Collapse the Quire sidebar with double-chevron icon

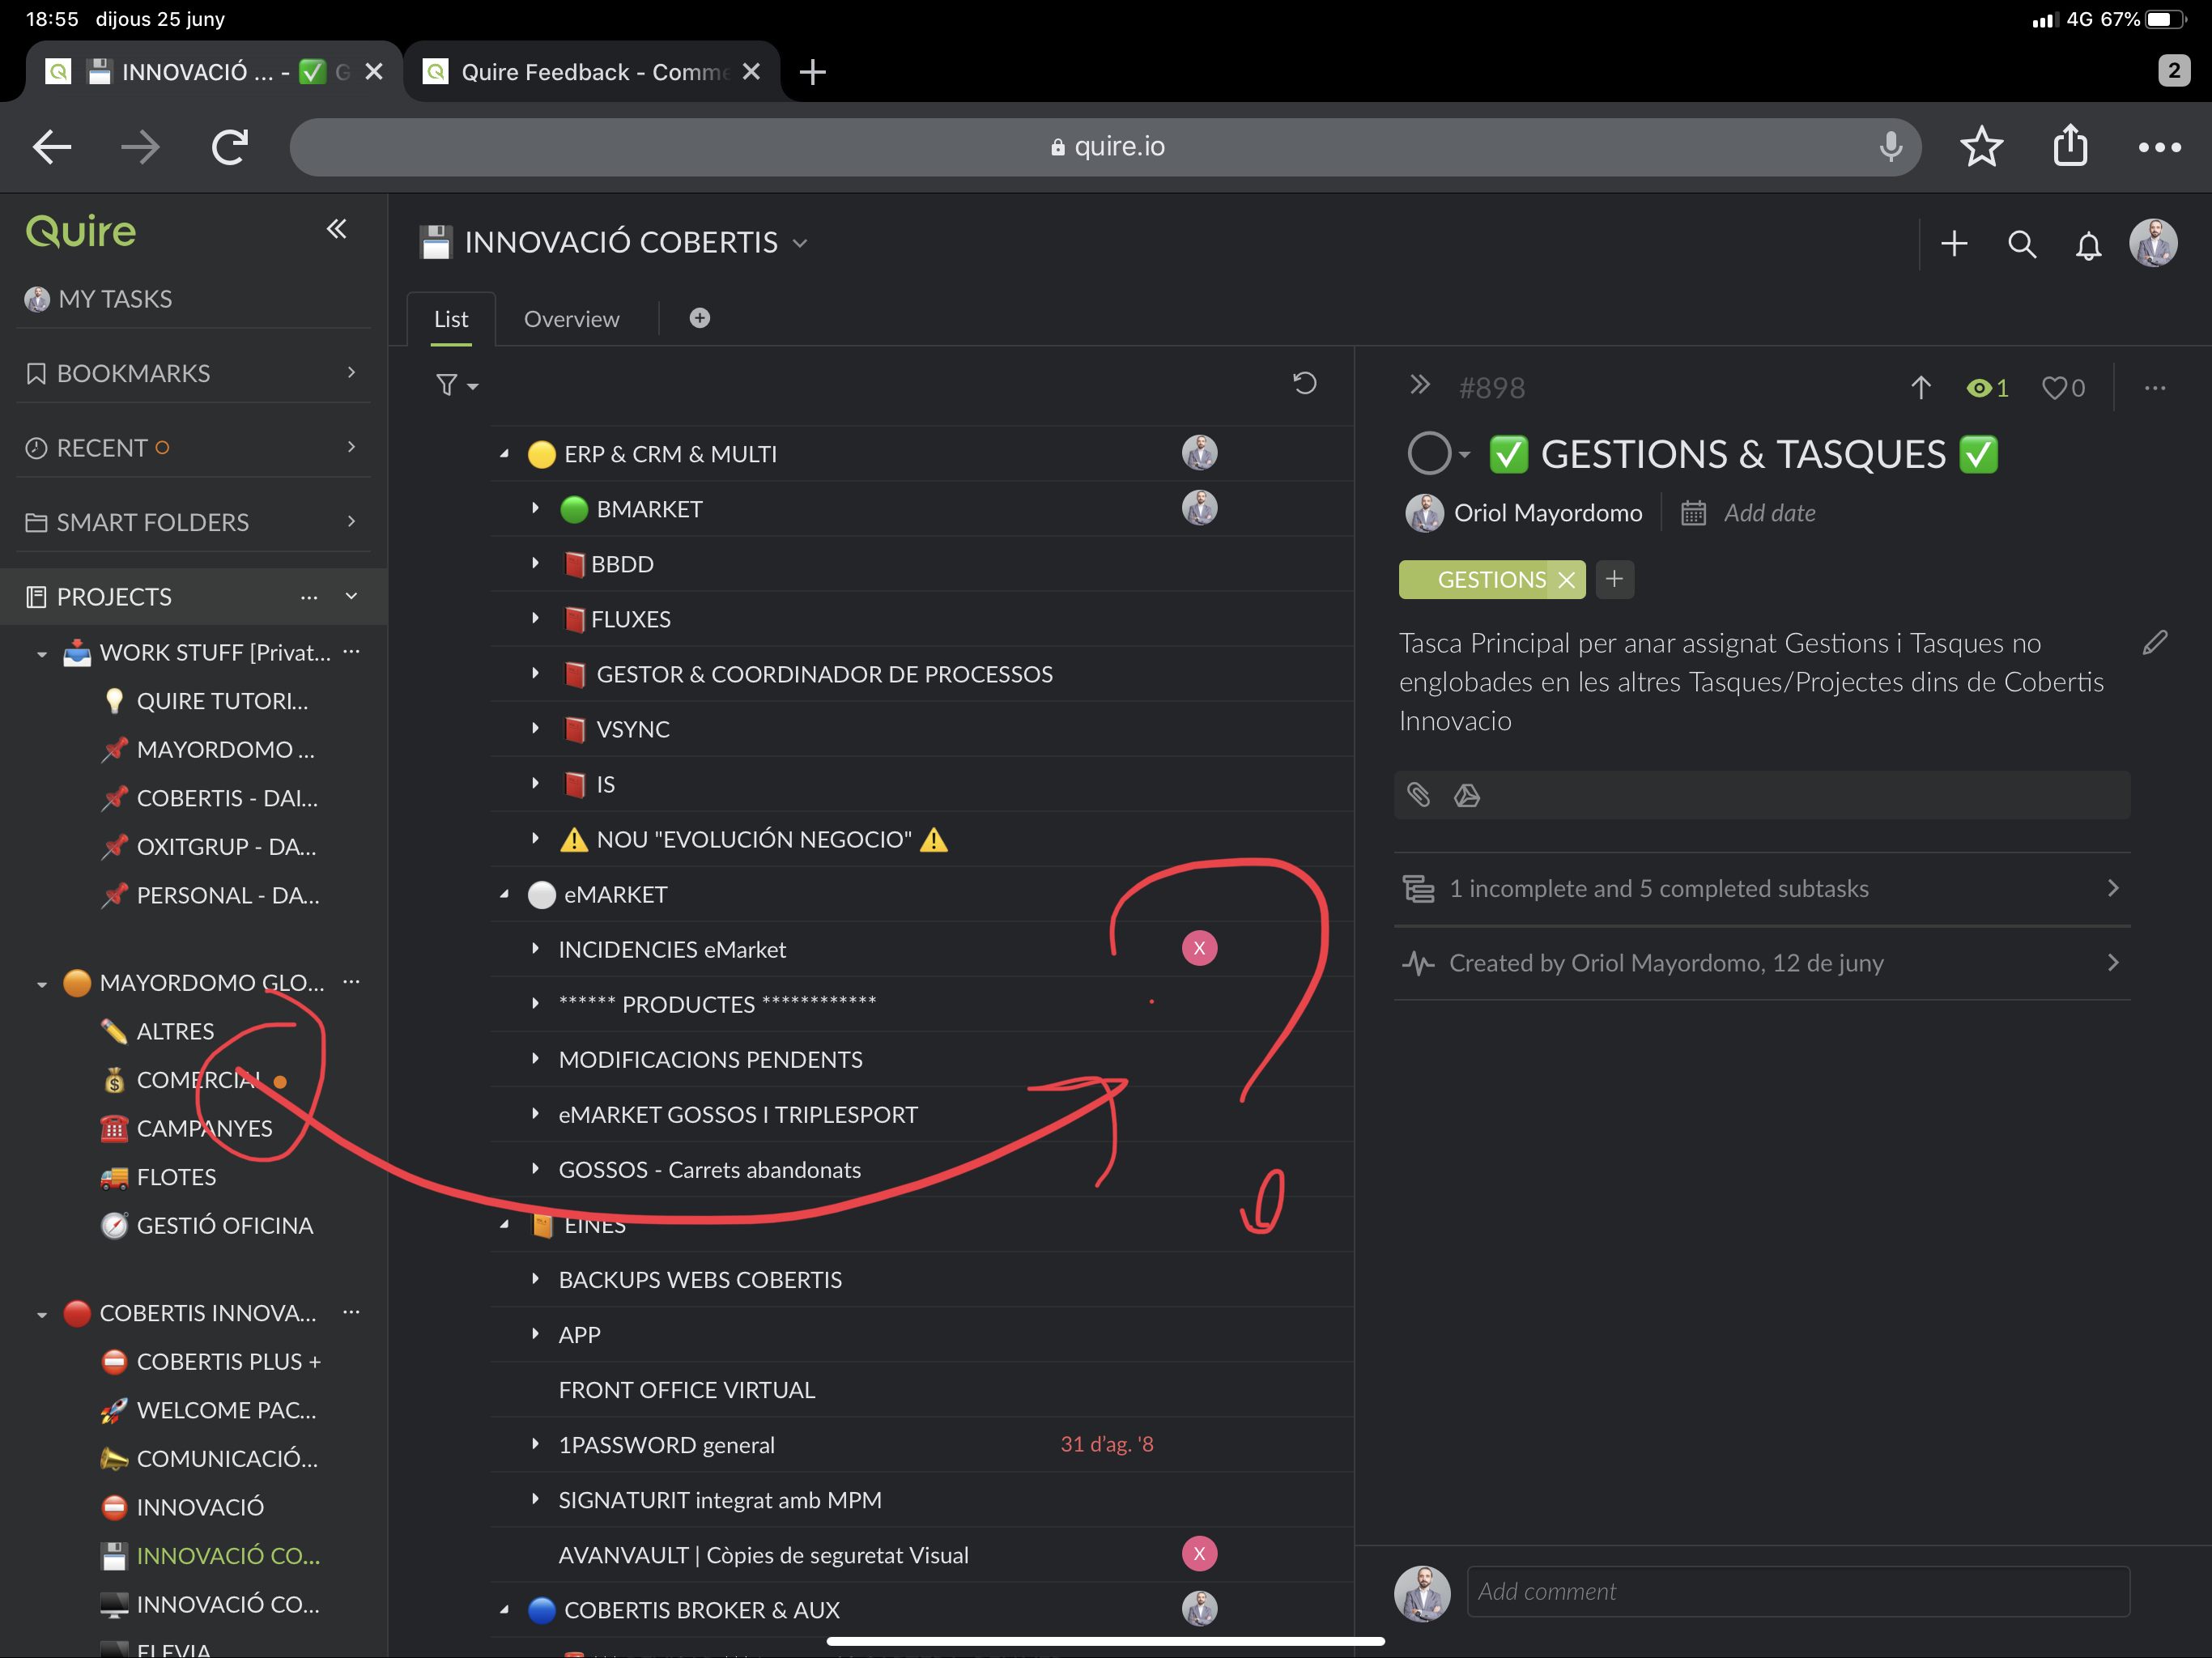[x=337, y=229]
